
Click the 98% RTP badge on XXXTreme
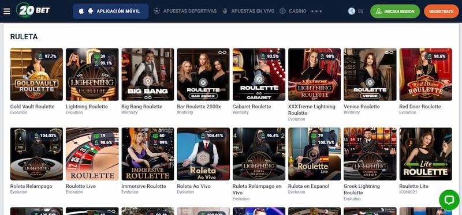tap(326, 56)
